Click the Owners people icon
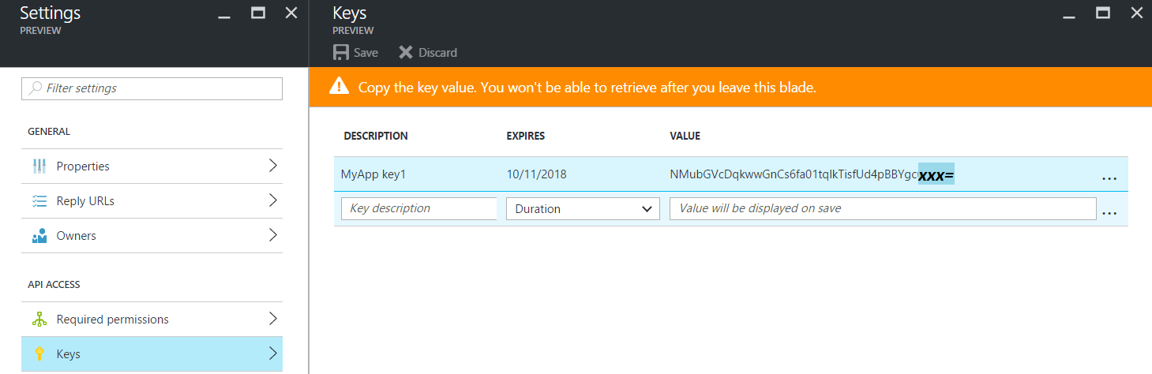 coord(39,236)
